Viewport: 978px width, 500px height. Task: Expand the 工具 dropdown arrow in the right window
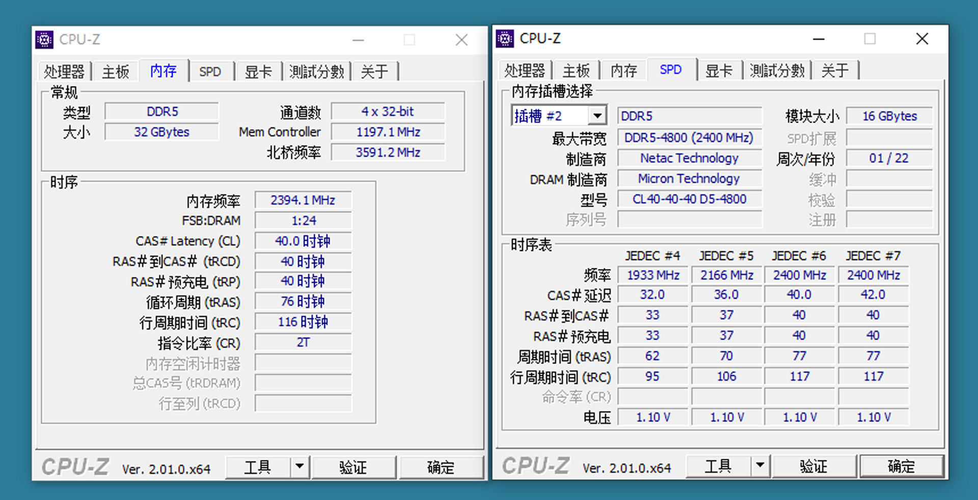pos(759,465)
